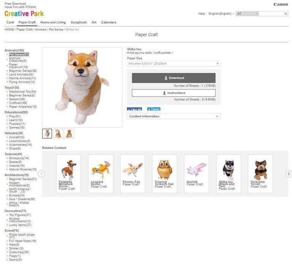Open Locomotives(3) in the sidebar
The image size is (292, 269).
click(20, 141)
